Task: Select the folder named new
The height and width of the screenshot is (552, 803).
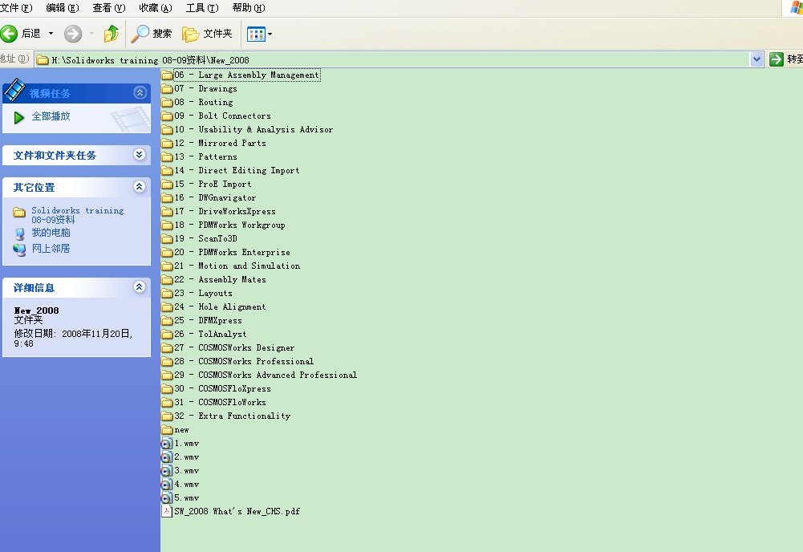Action: coord(175,429)
